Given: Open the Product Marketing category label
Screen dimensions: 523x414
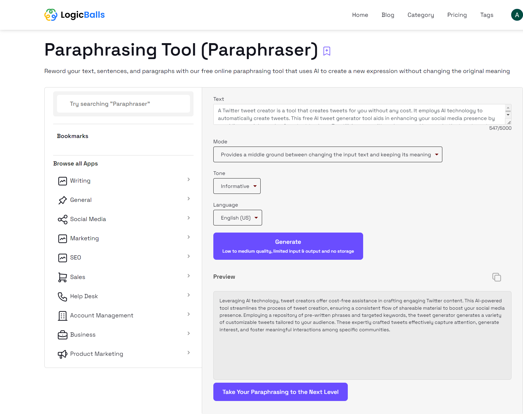Looking at the screenshot, I should [x=97, y=354].
